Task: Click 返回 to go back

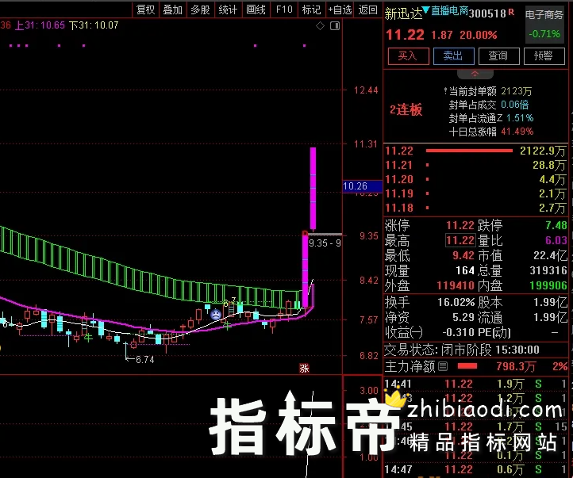Action: [367, 10]
